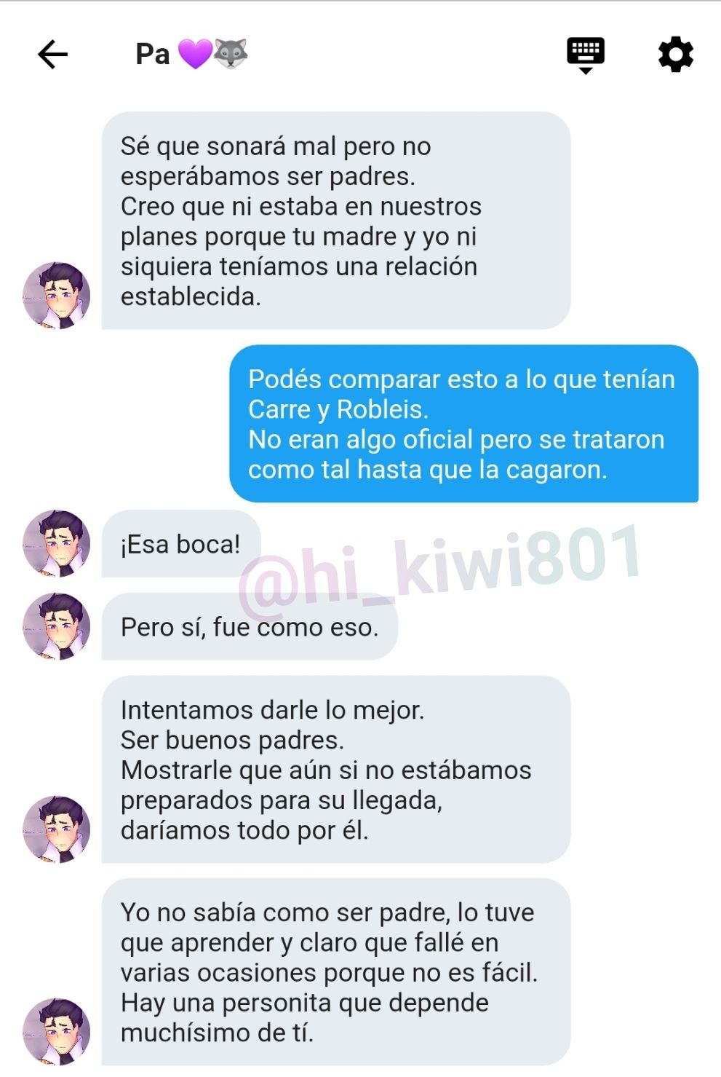Go back using the arrow icon

(52, 55)
